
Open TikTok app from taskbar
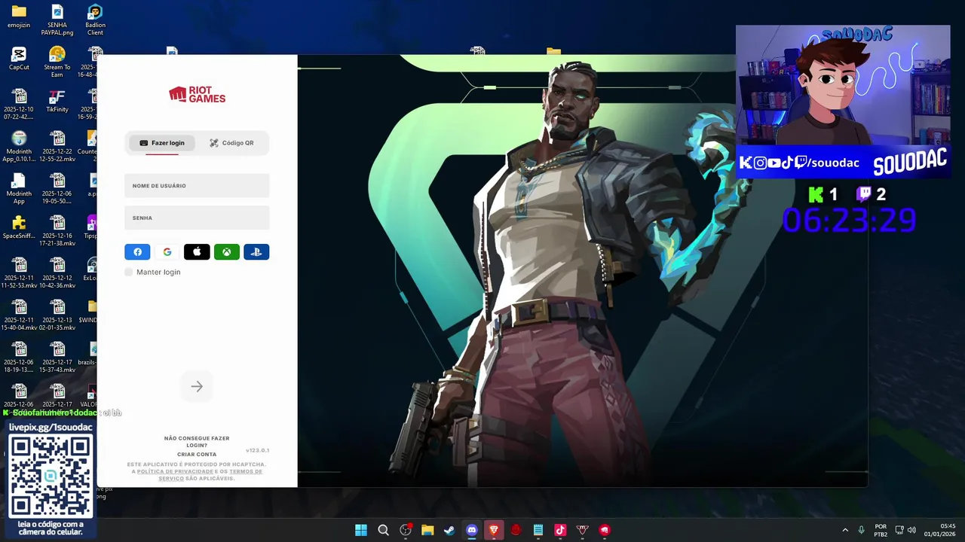(560, 530)
